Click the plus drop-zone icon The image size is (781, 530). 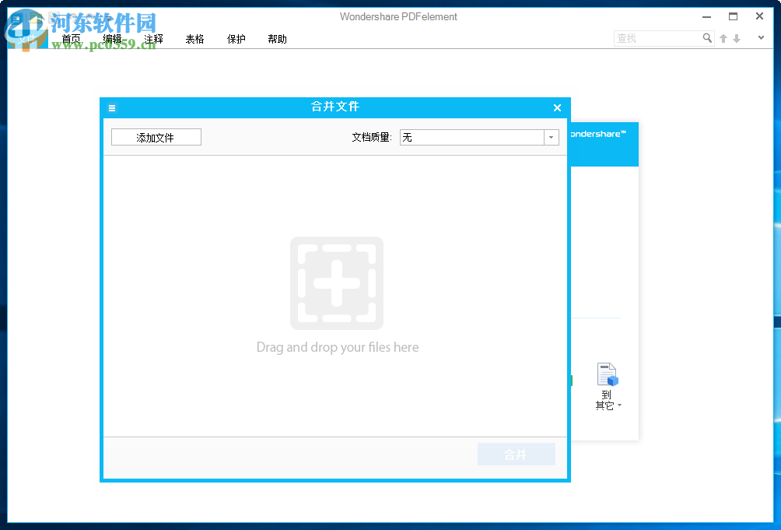coord(336,283)
